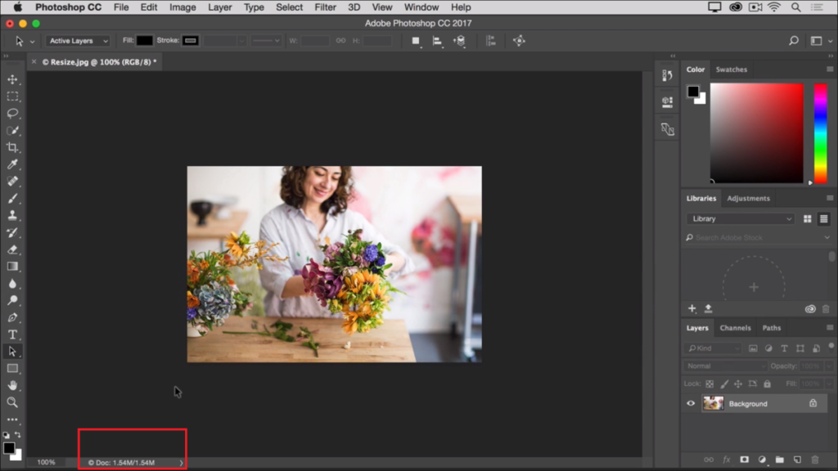The height and width of the screenshot is (471, 838).
Task: Open the Adjustments panel tab
Action: tap(748, 198)
